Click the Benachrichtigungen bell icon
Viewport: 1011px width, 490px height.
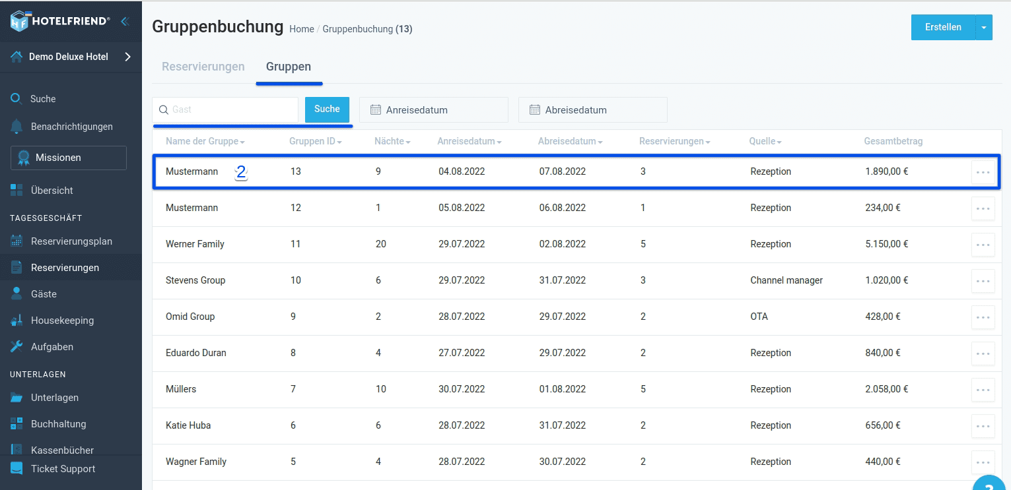tap(17, 127)
